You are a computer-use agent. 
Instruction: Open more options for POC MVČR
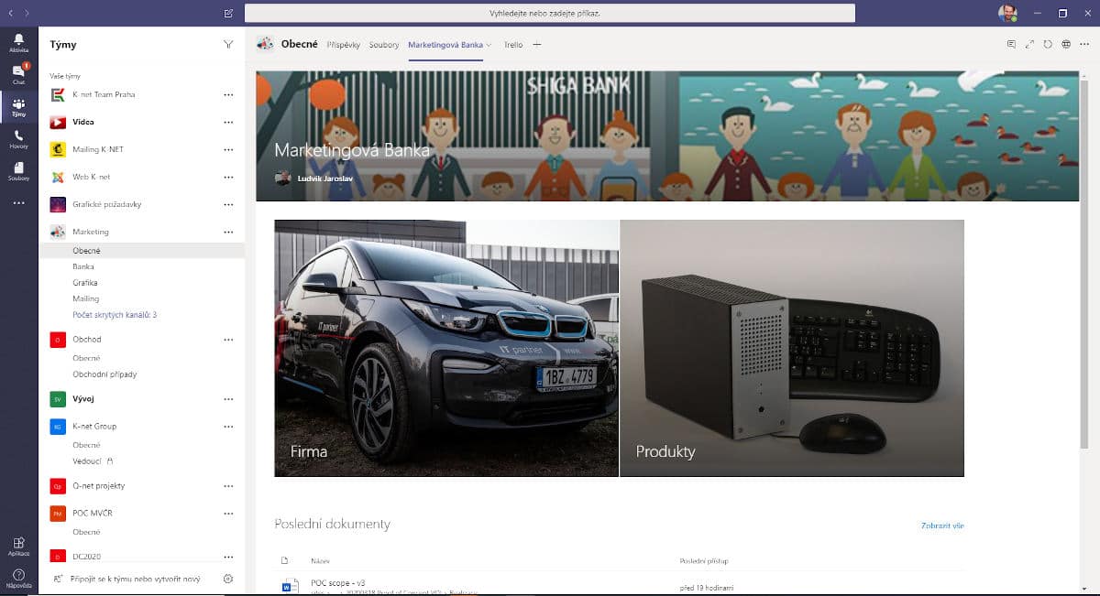point(228,514)
